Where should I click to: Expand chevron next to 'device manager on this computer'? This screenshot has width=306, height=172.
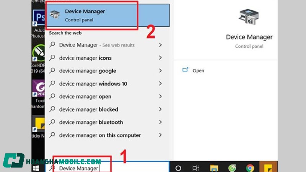pyautogui.click(x=160, y=135)
